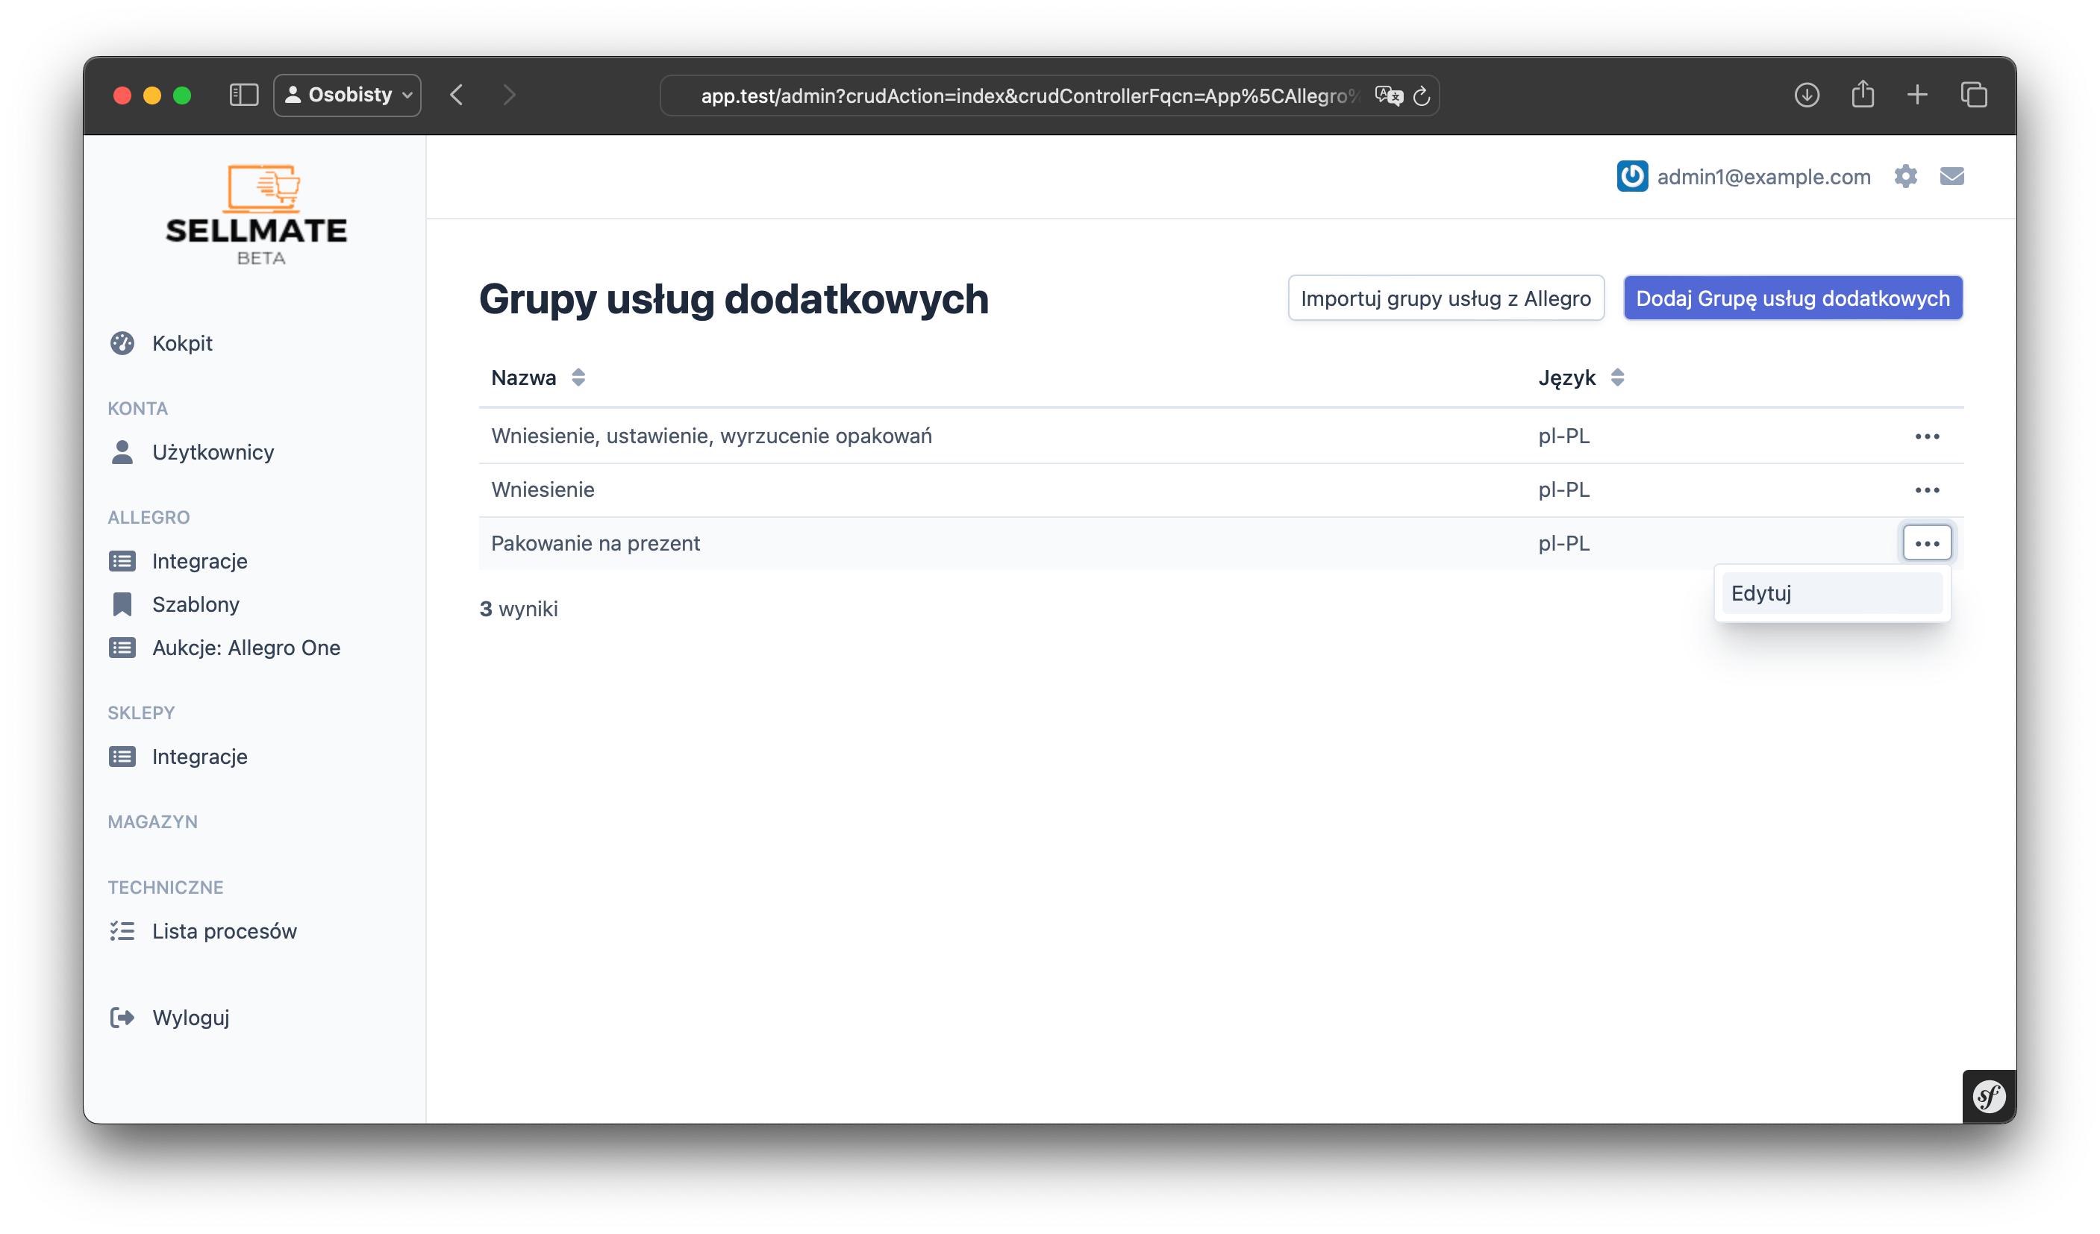Open Integracje under SKLEPY section

coord(200,757)
